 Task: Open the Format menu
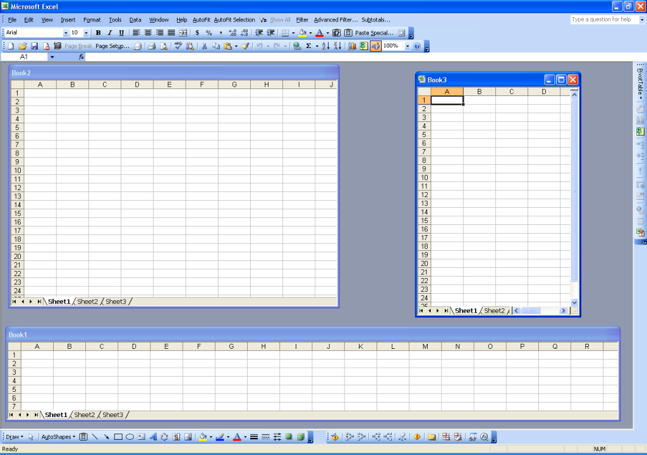pos(92,20)
